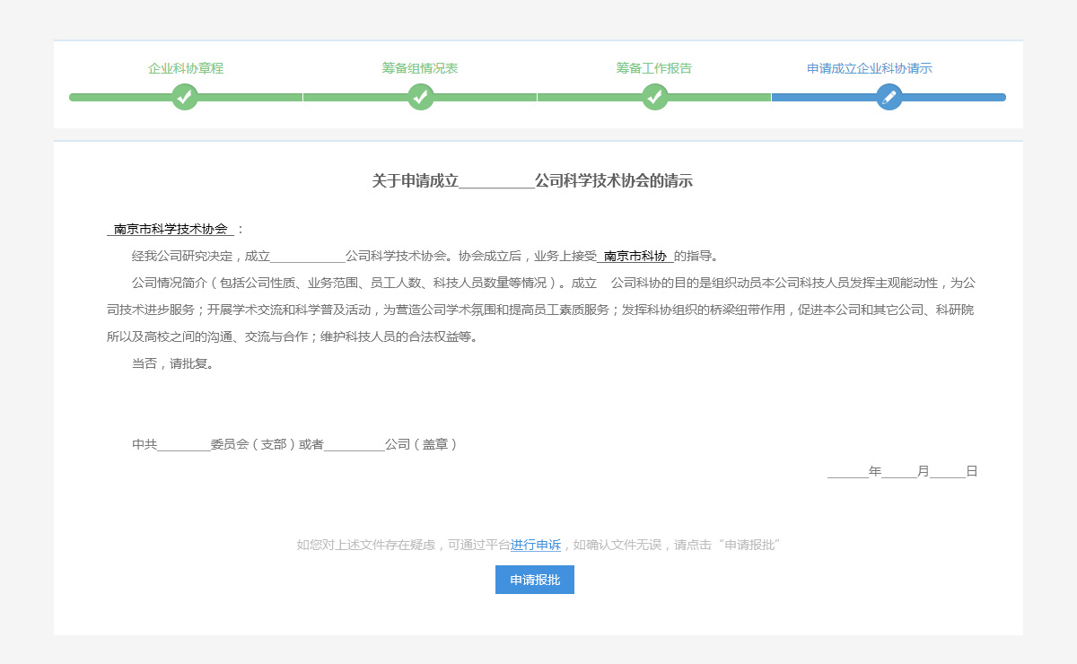Open the 企业科协章程 step label

tap(186, 68)
